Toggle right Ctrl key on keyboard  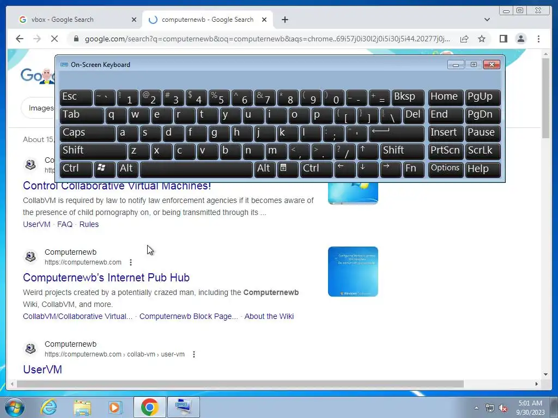pyautogui.click(x=317, y=169)
